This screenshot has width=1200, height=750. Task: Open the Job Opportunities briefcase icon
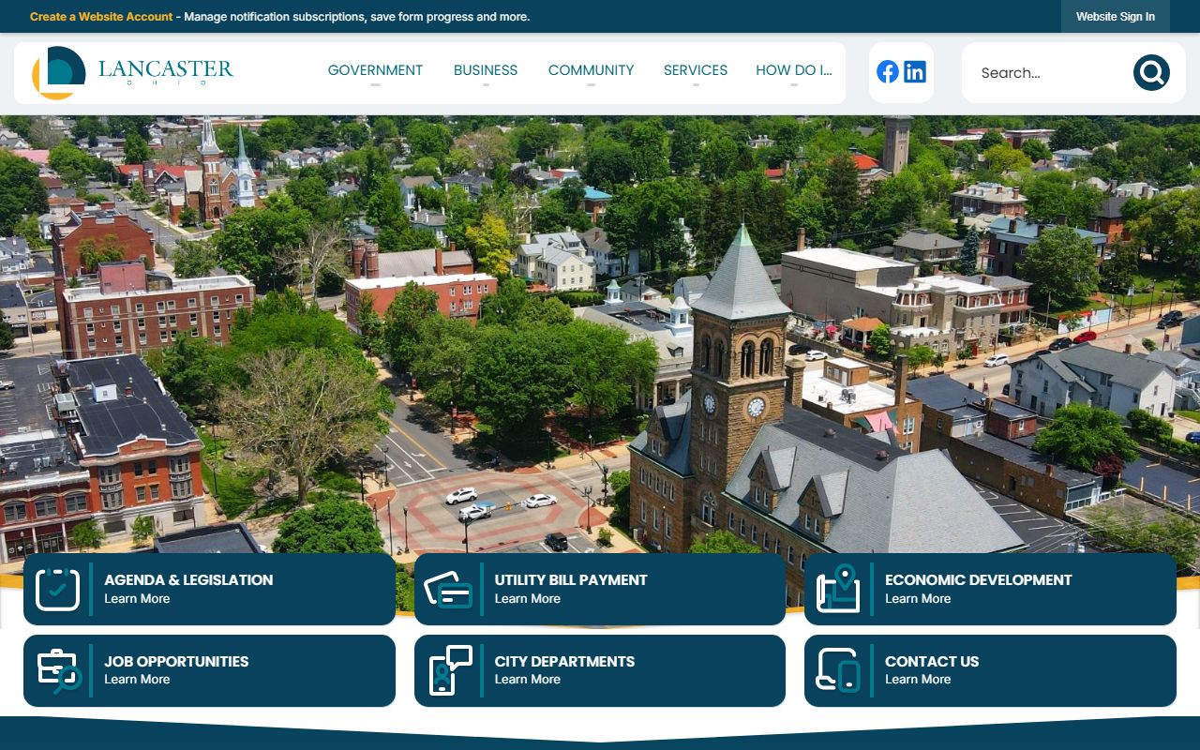[x=59, y=670]
